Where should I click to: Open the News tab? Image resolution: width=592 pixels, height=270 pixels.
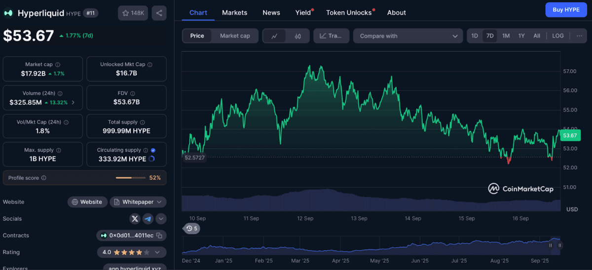pyautogui.click(x=271, y=12)
